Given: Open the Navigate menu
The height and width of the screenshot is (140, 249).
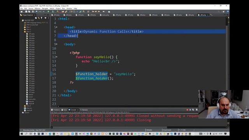Looking at the screenshot, I should tap(45, 9).
